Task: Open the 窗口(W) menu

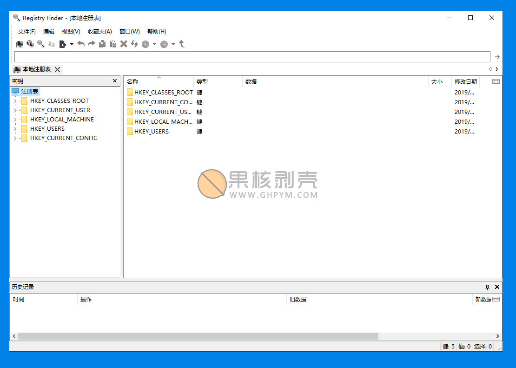Action: click(x=129, y=32)
